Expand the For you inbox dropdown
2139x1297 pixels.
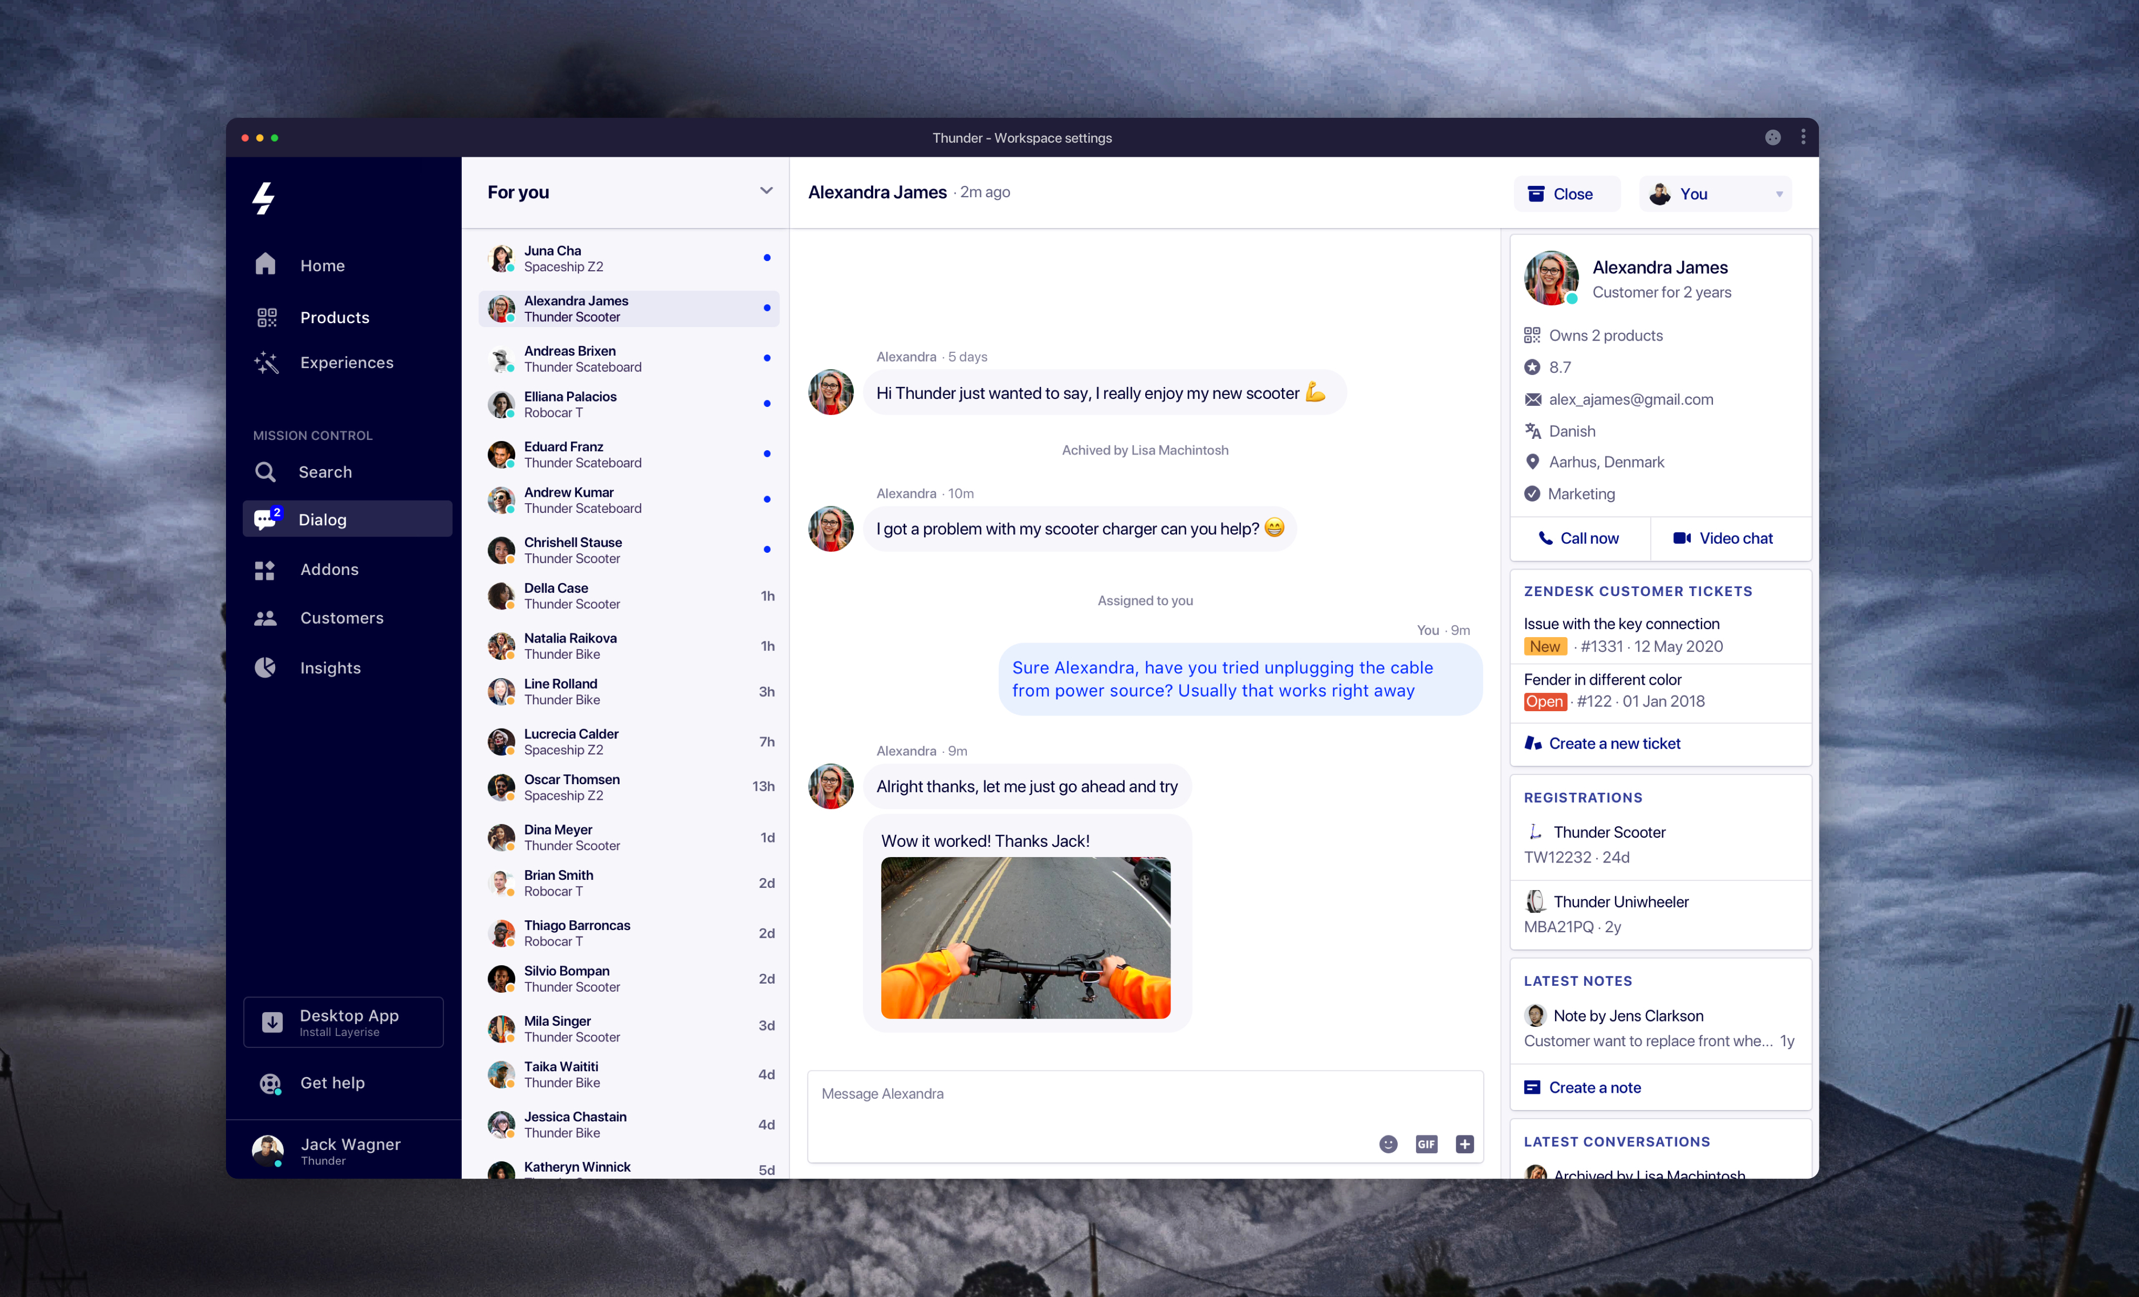(766, 191)
